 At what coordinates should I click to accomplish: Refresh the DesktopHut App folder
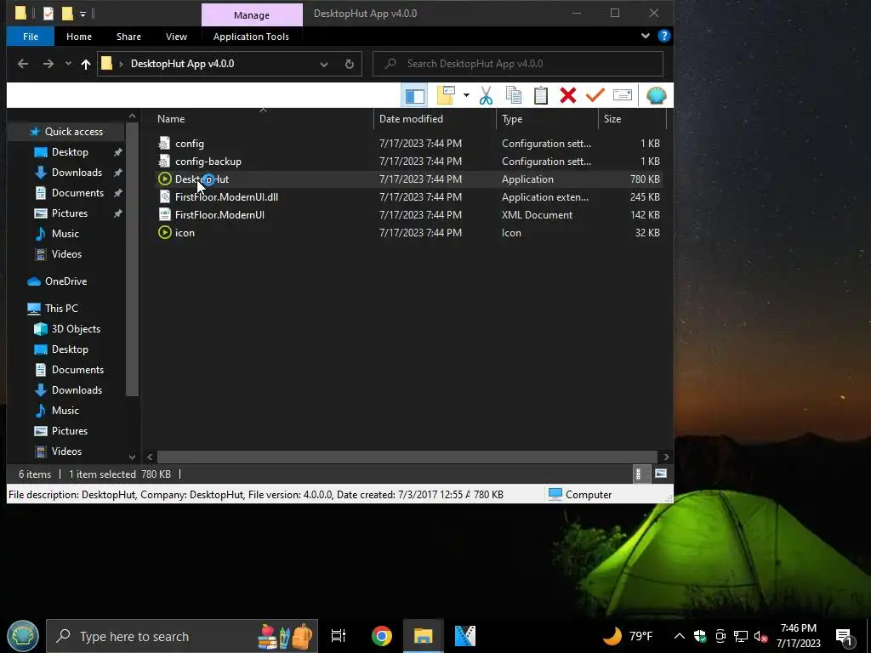(350, 64)
